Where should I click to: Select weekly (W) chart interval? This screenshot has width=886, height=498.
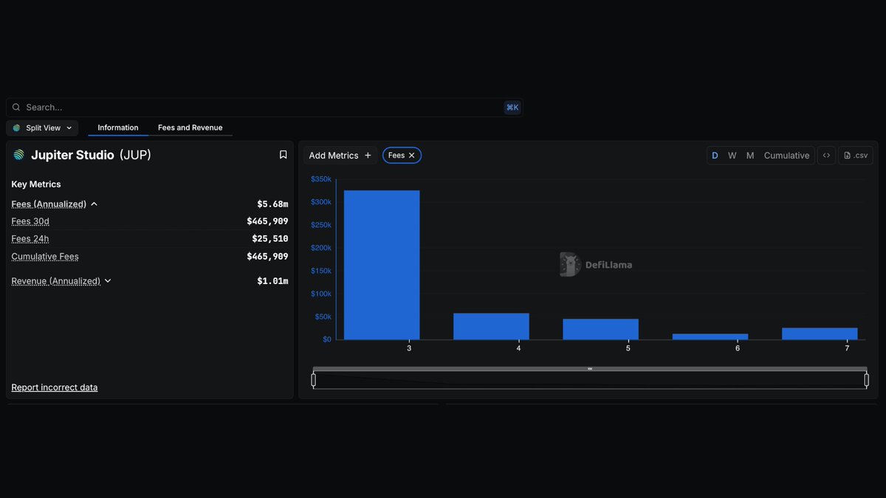point(732,156)
